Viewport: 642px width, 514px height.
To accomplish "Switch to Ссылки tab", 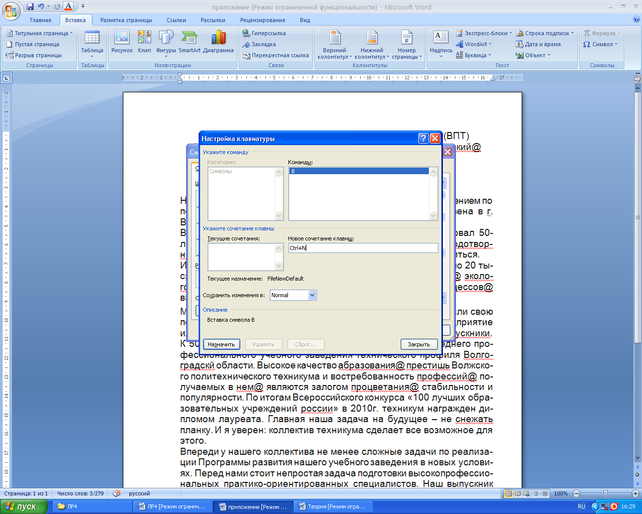I will [x=176, y=20].
